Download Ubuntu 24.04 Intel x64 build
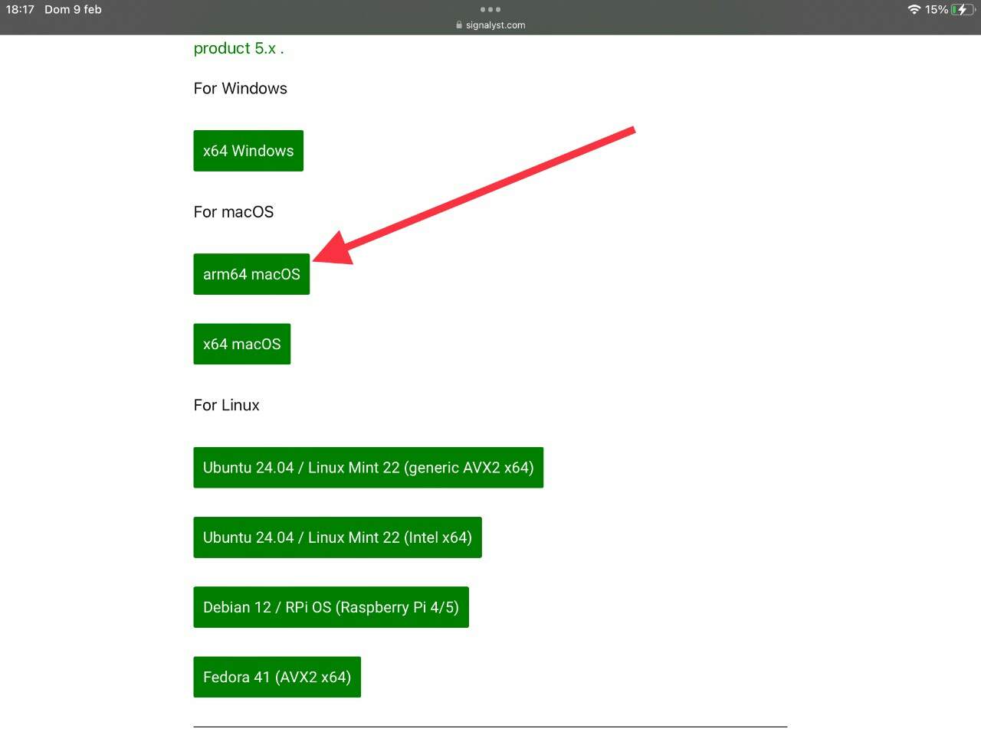This screenshot has width=981, height=735. 337,537
